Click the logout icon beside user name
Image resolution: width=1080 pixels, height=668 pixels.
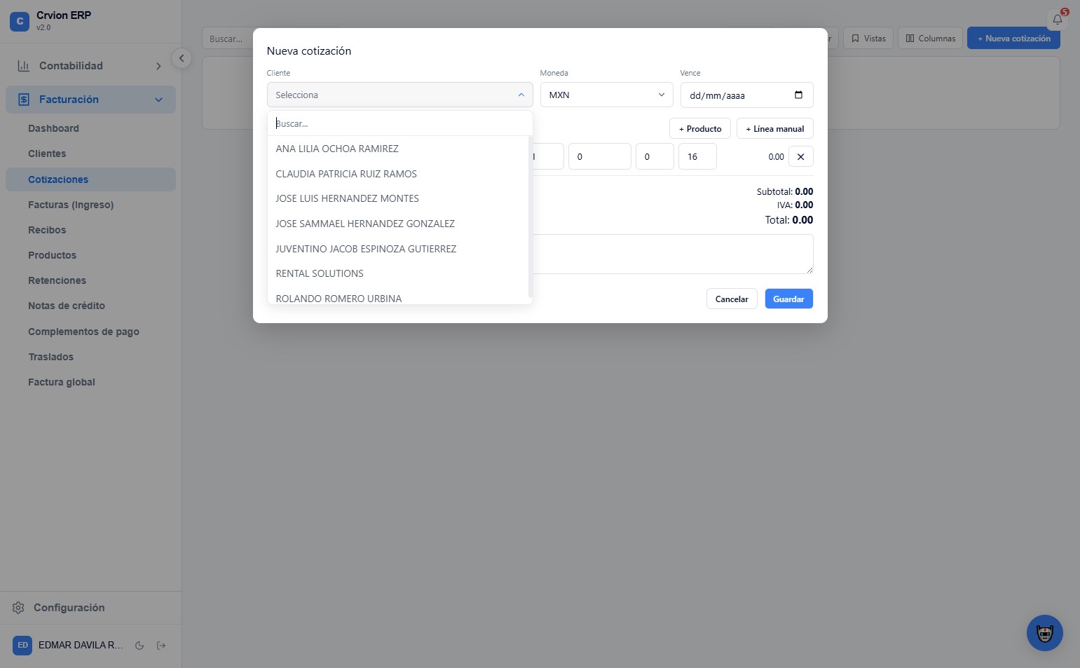coord(161,646)
